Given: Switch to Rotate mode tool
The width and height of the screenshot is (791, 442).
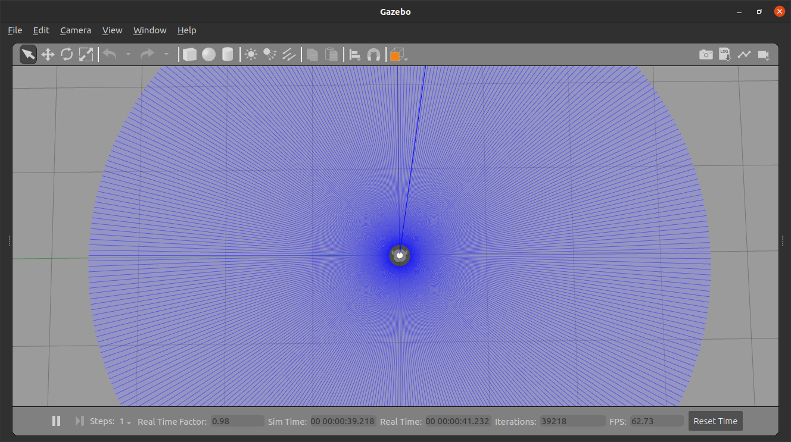Looking at the screenshot, I should click(67, 55).
